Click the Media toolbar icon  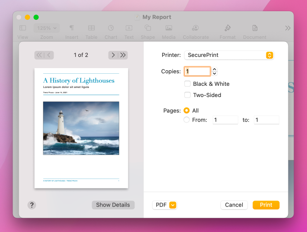(169, 28)
